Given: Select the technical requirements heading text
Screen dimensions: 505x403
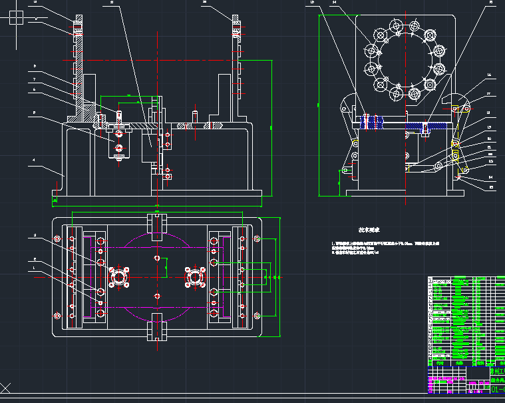Looking at the screenshot, I should (x=369, y=230).
